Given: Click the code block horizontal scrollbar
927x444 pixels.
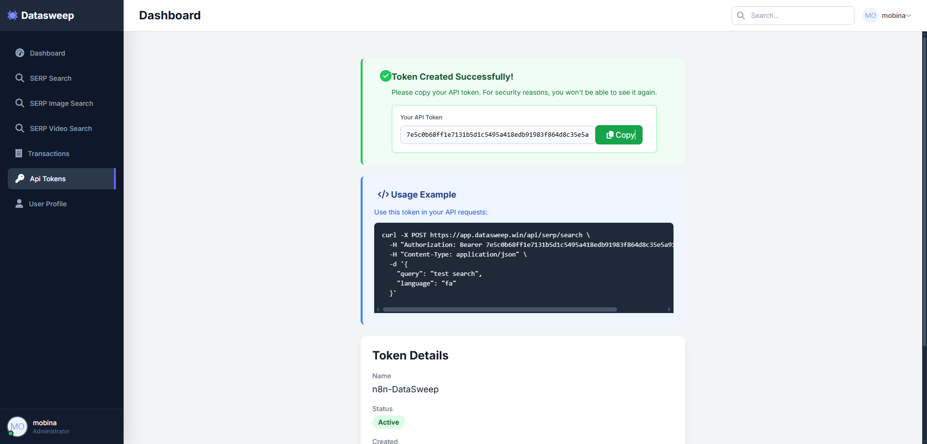Looking at the screenshot, I should (x=500, y=310).
